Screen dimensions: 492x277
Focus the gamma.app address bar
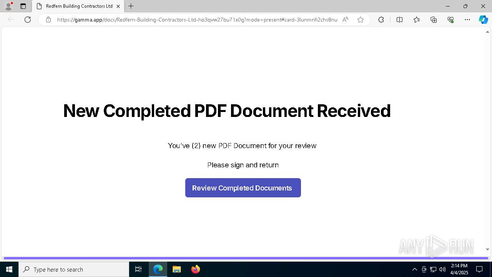click(x=197, y=20)
